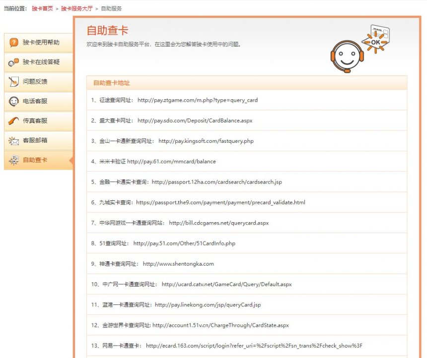Click 自助查卡 page heading
427x358 pixels.
(x=107, y=30)
